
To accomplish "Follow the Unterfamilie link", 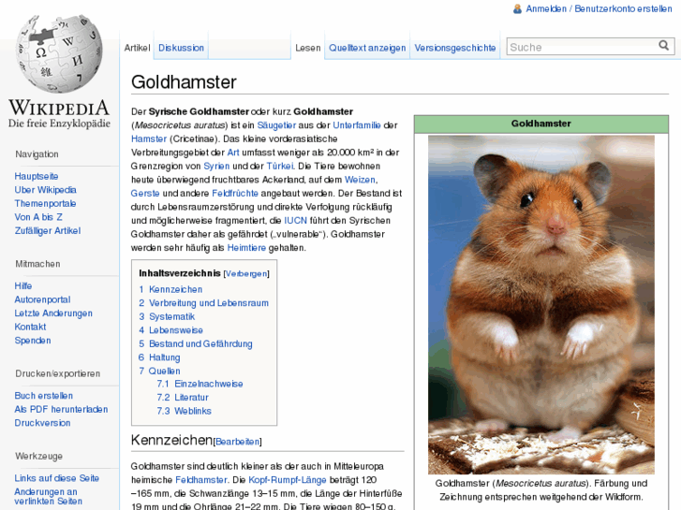I will [357, 125].
